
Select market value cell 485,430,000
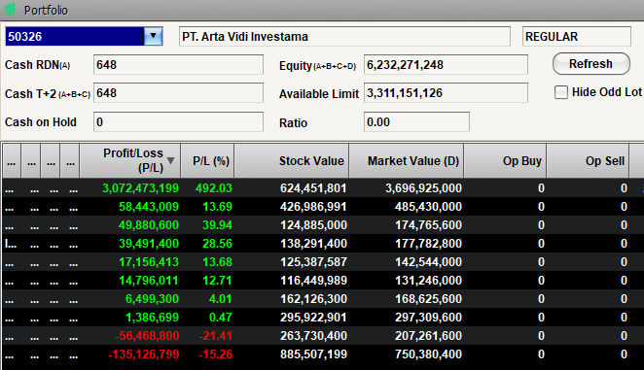[428, 207]
